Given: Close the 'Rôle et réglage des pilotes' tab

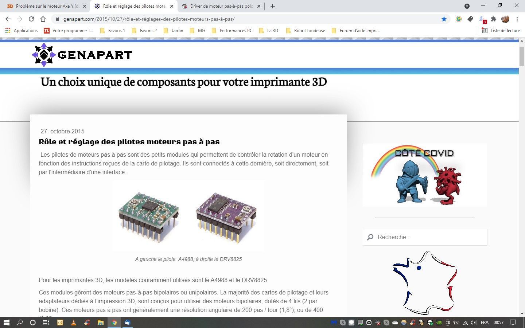Looking at the screenshot, I should [x=172, y=6].
